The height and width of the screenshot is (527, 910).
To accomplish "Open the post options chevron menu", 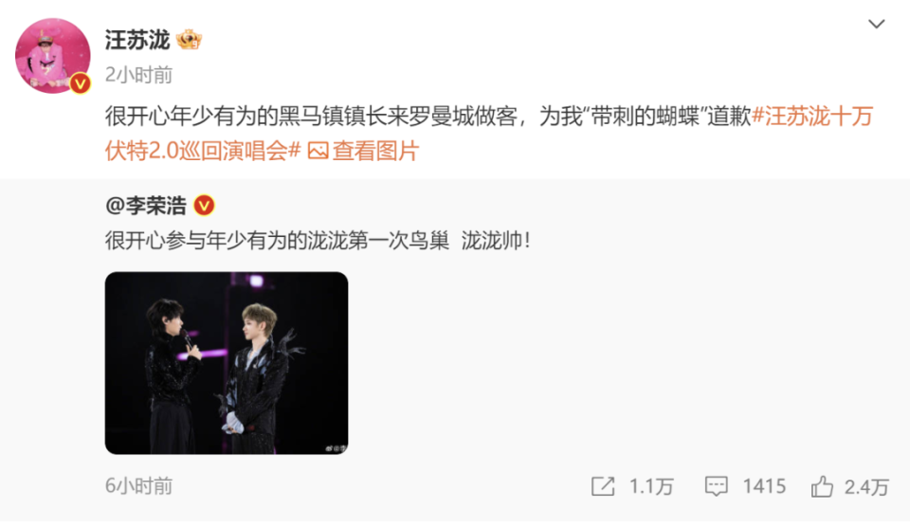I will point(876,24).
